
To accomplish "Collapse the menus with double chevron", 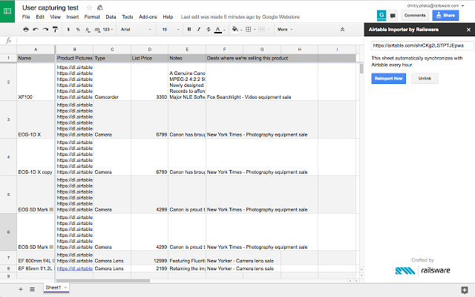I will point(342,30).
